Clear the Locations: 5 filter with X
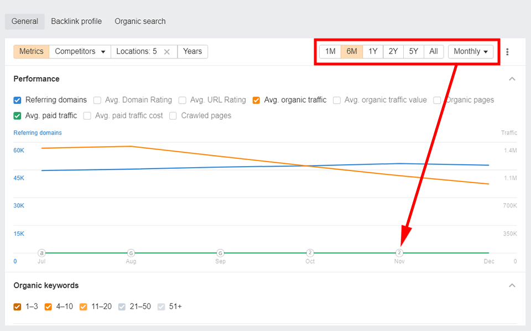This screenshot has width=531, height=331. (x=166, y=52)
